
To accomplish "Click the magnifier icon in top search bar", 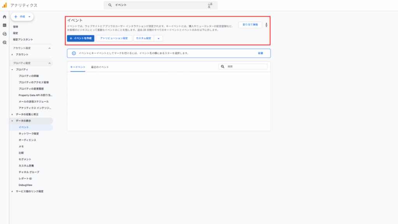I will pyautogui.click(x=110, y=5).
